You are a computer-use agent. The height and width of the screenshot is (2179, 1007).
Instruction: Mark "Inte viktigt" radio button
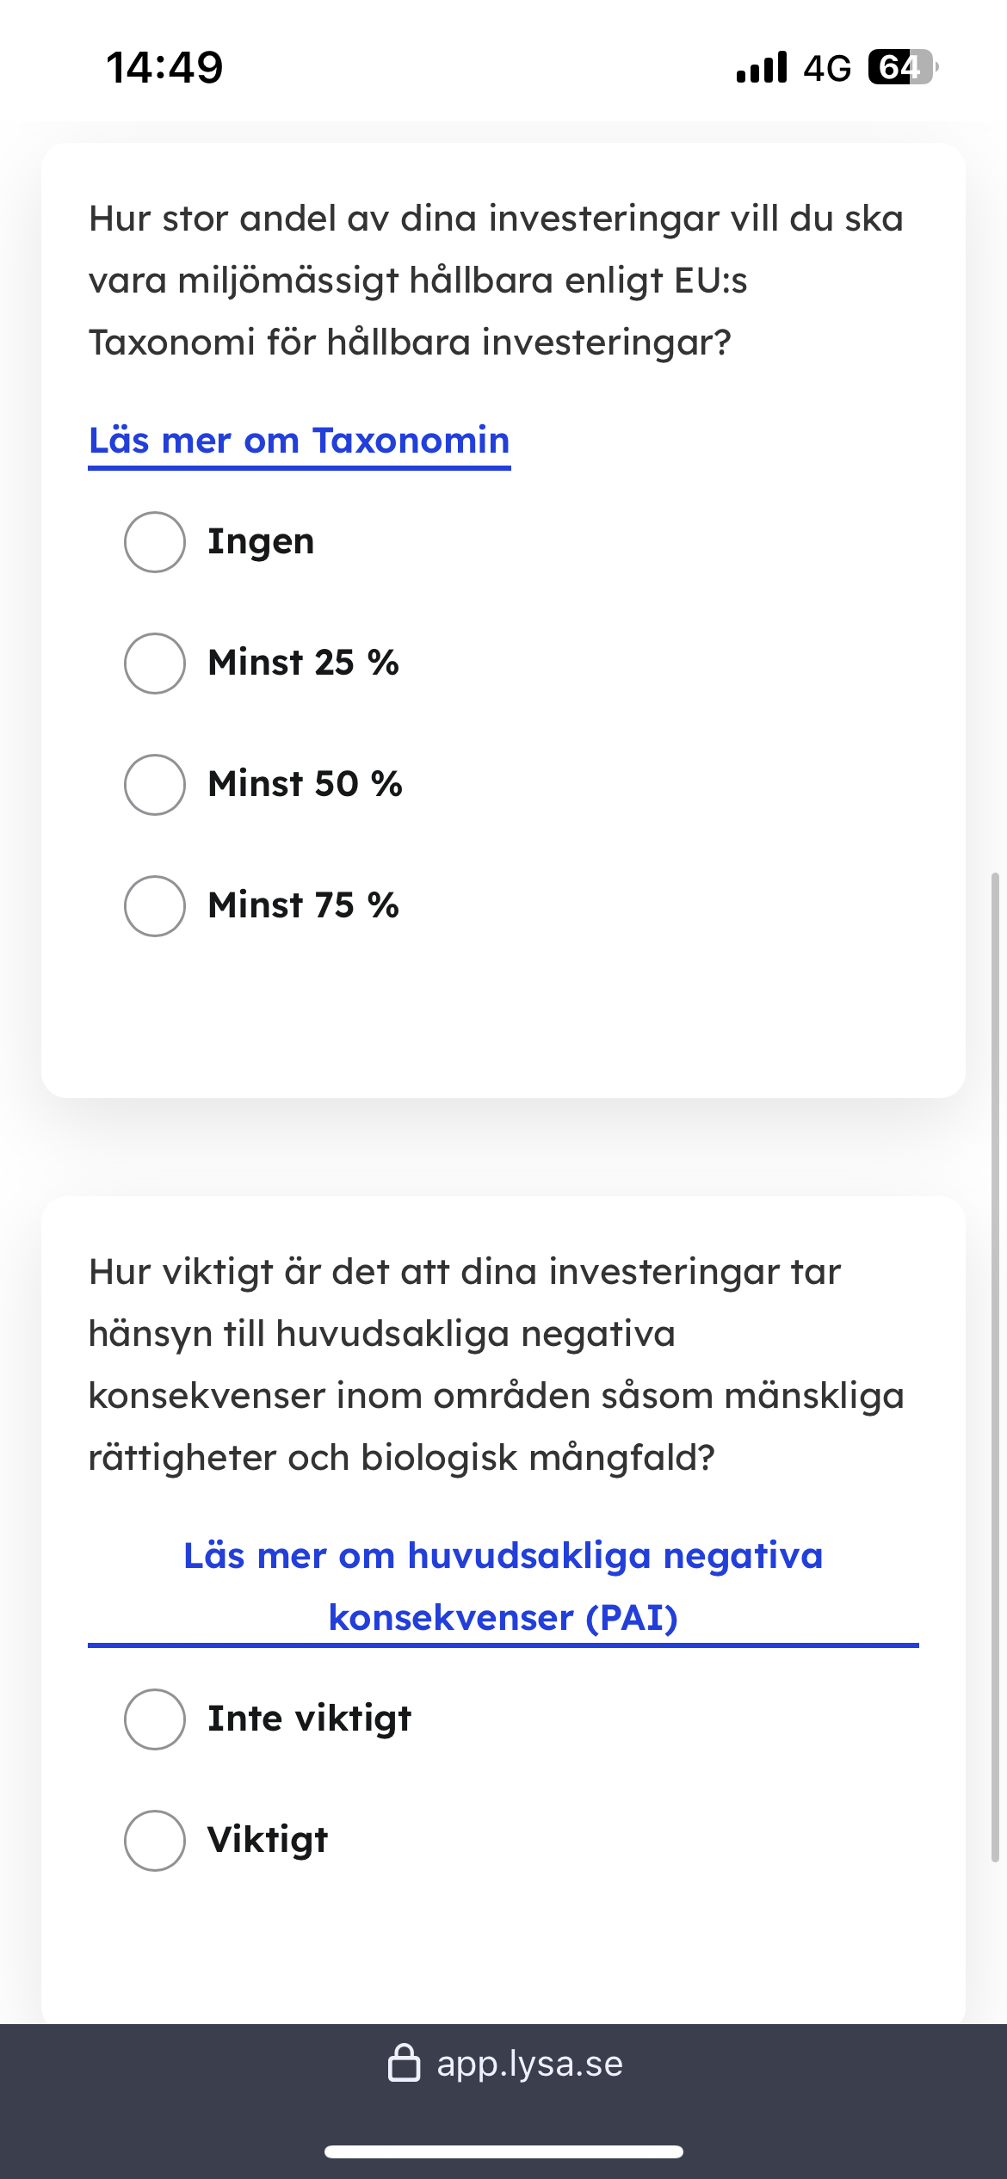(x=155, y=1719)
